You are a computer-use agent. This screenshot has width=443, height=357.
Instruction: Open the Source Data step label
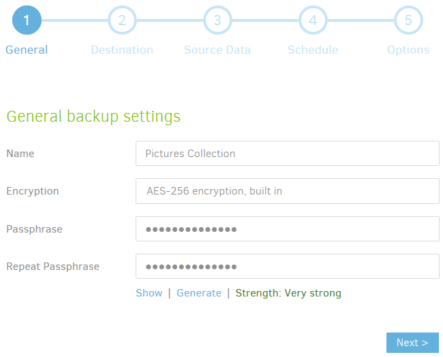coord(217,50)
